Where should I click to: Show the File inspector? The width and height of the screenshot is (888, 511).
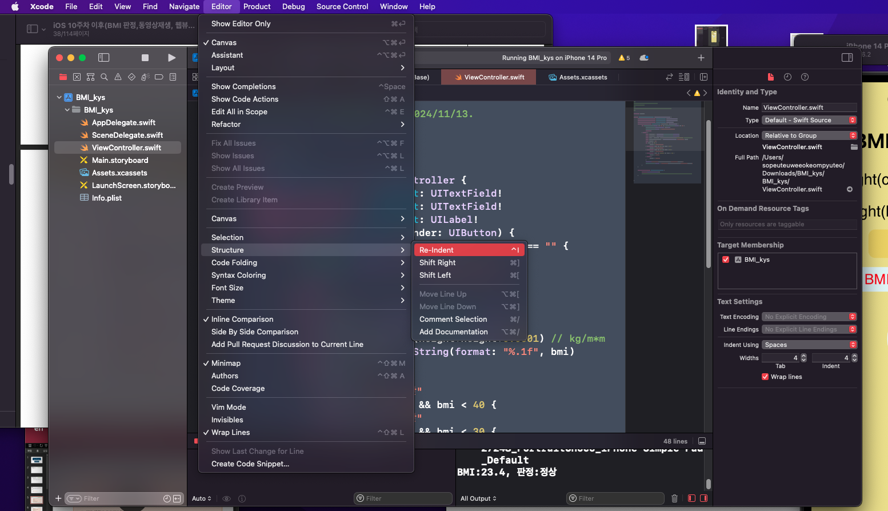(770, 77)
